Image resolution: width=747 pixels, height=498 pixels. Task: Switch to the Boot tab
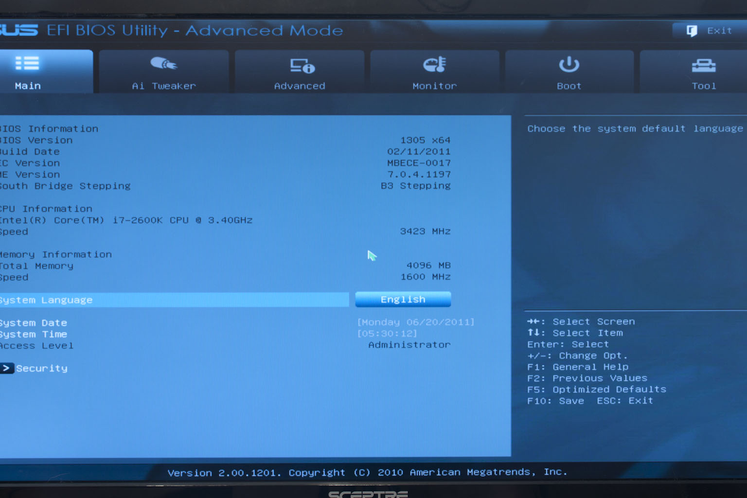(569, 71)
